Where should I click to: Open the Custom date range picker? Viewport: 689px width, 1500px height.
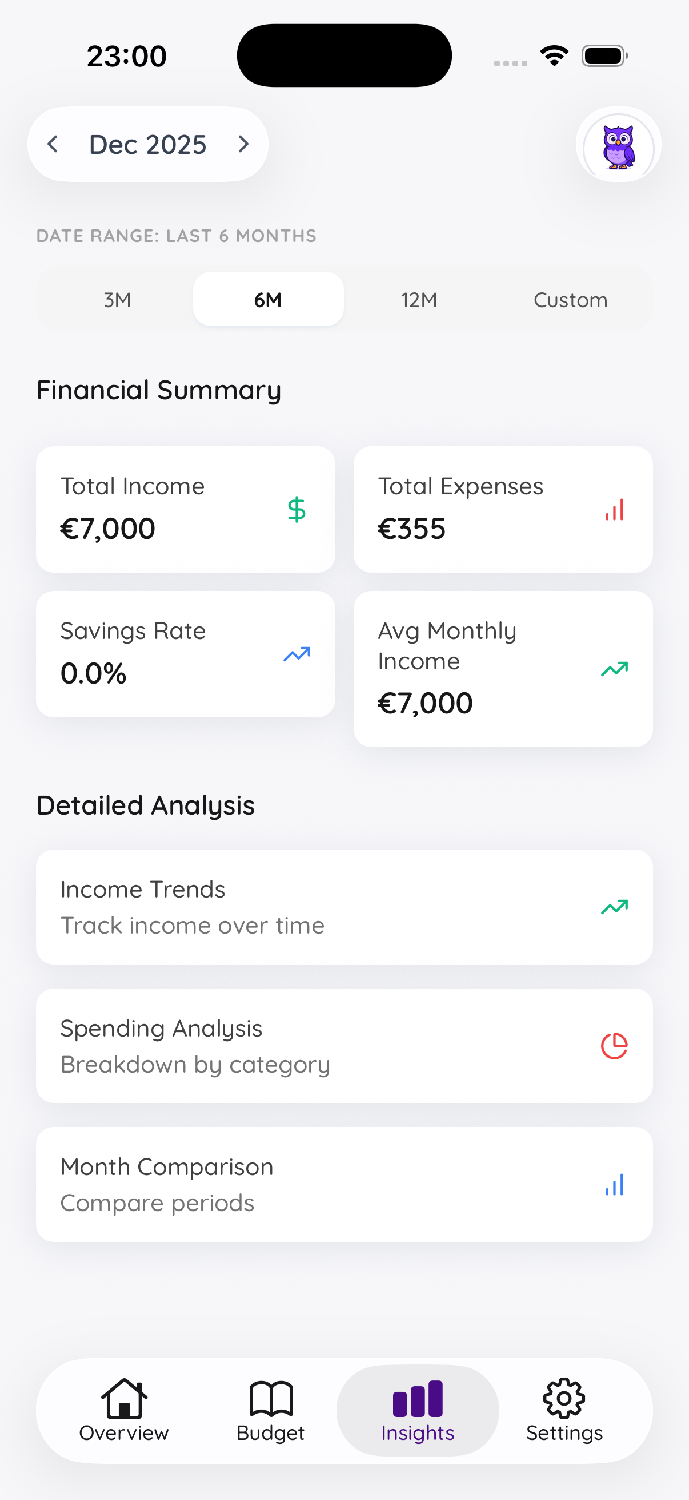click(x=570, y=300)
